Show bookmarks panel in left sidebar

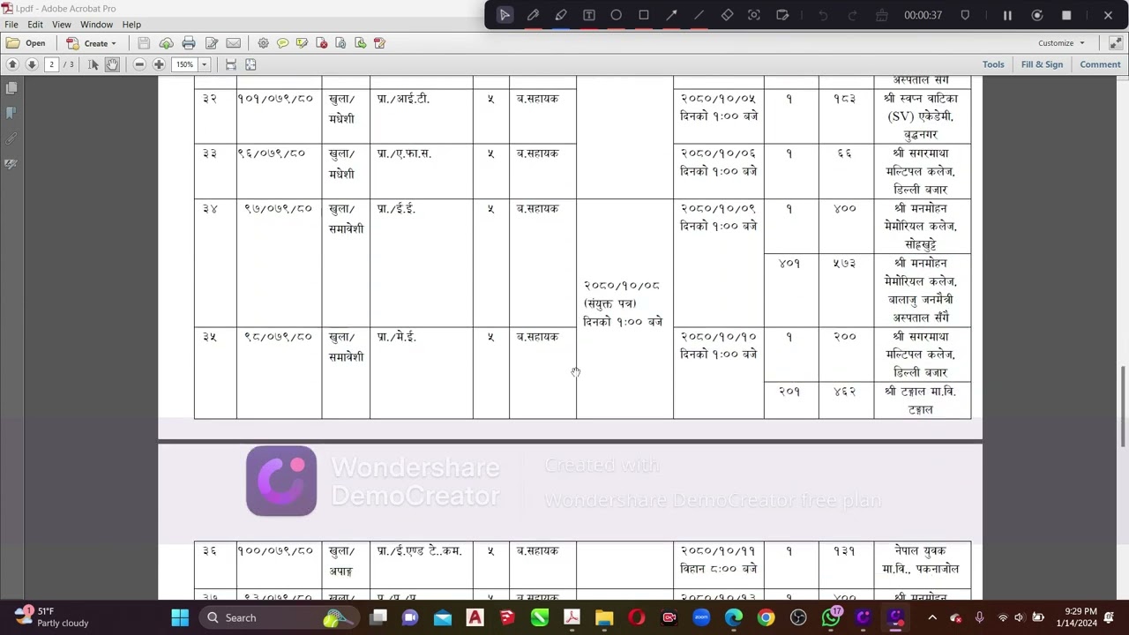pyautogui.click(x=11, y=113)
